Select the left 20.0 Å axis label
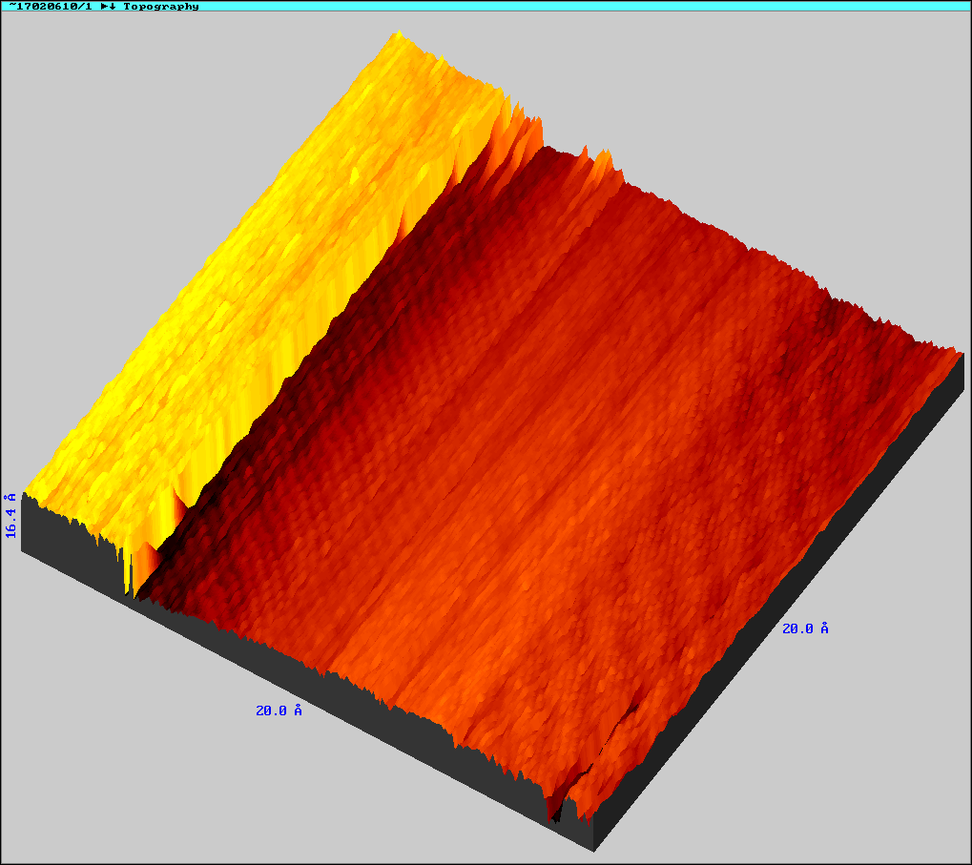 pos(279,711)
